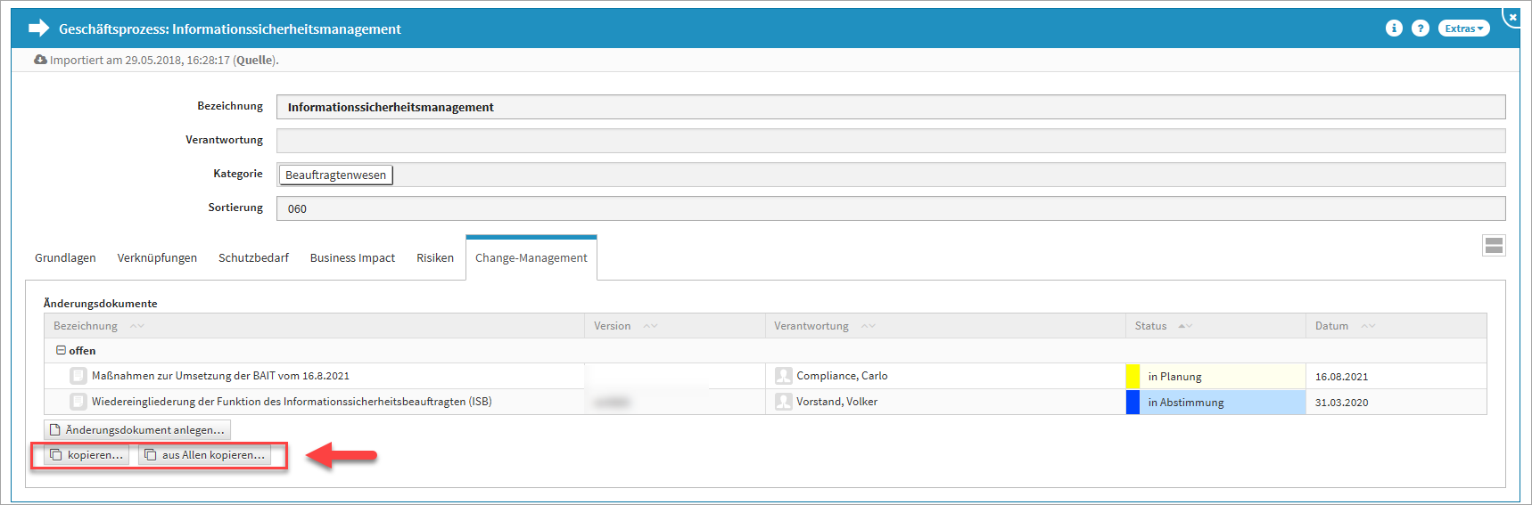Tick checkbox for Maßnahmen zur Umsetzung der BAIT

[x=78, y=376]
